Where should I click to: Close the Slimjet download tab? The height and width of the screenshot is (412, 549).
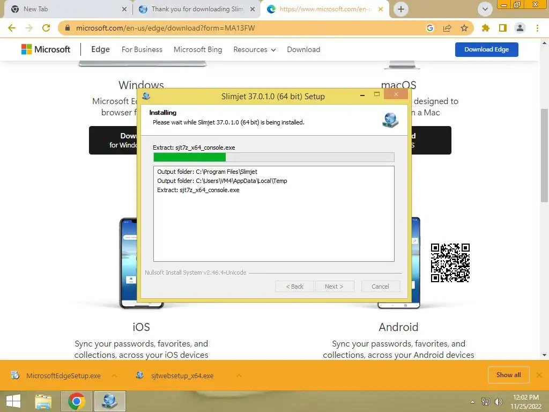pos(253,9)
